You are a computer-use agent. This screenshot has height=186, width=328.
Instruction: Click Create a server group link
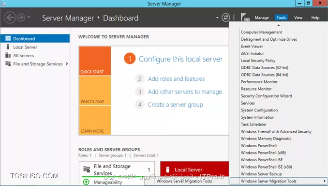pos(175,105)
